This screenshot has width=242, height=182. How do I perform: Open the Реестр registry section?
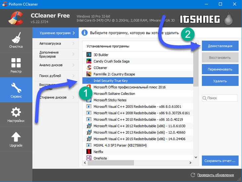(x=16, y=65)
